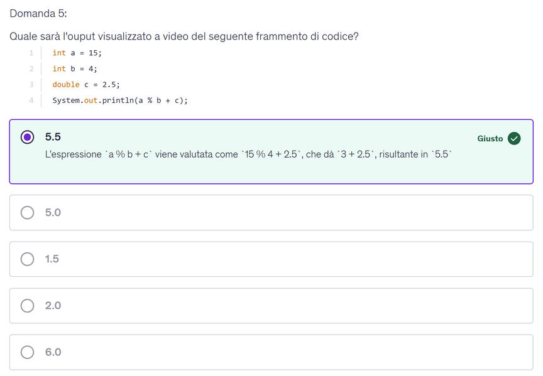This screenshot has width=543, height=376.
Task: Click line number 4 in the code snippet
Action: pyautogui.click(x=31, y=100)
